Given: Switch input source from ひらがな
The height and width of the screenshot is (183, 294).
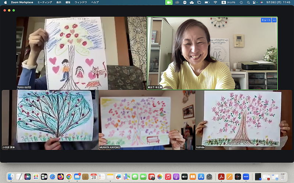Looking at the screenshot, I should (x=228, y=2).
